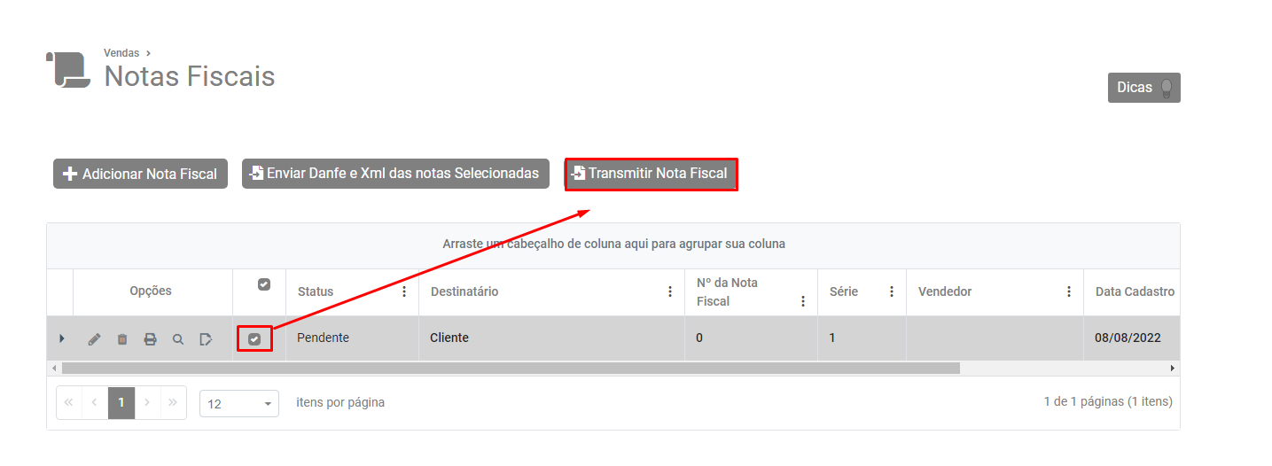Screen dimensions: 1272x466
Task: Click the Notas Fiscais page title
Action: coord(190,76)
